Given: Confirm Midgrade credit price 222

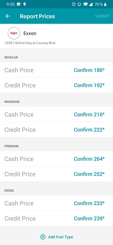Looking at the screenshot, I should click(89, 130).
